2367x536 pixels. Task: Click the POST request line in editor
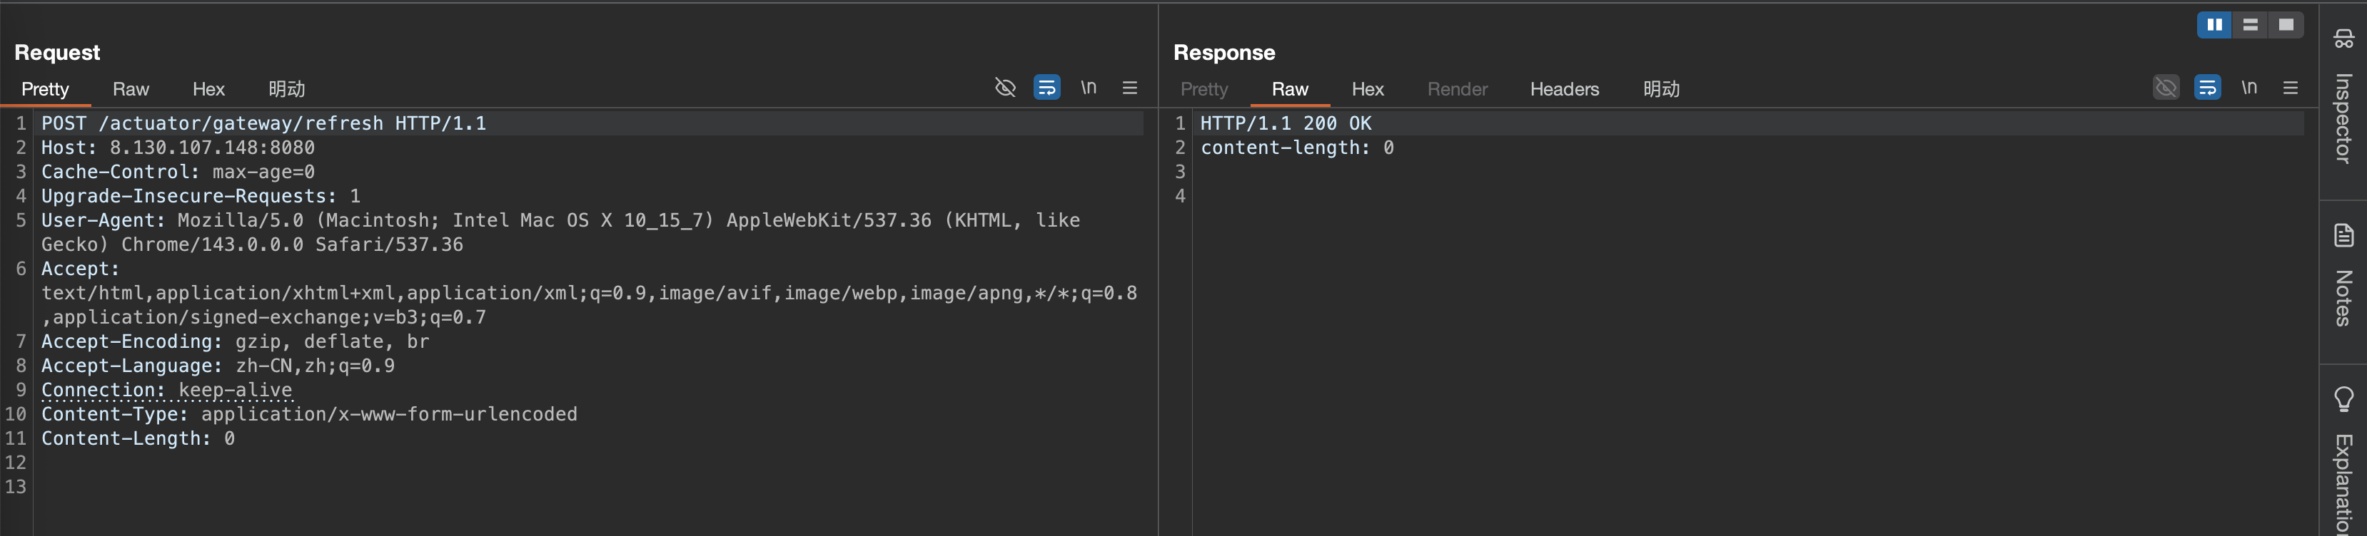coord(263,123)
